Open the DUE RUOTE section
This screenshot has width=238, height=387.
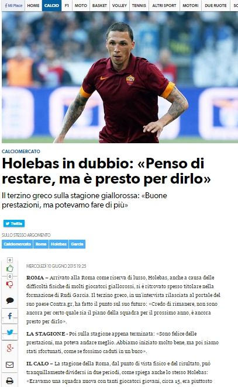point(216,5)
